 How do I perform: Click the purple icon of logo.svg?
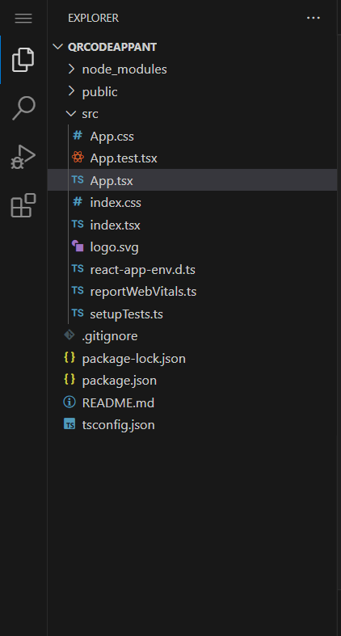78,246
